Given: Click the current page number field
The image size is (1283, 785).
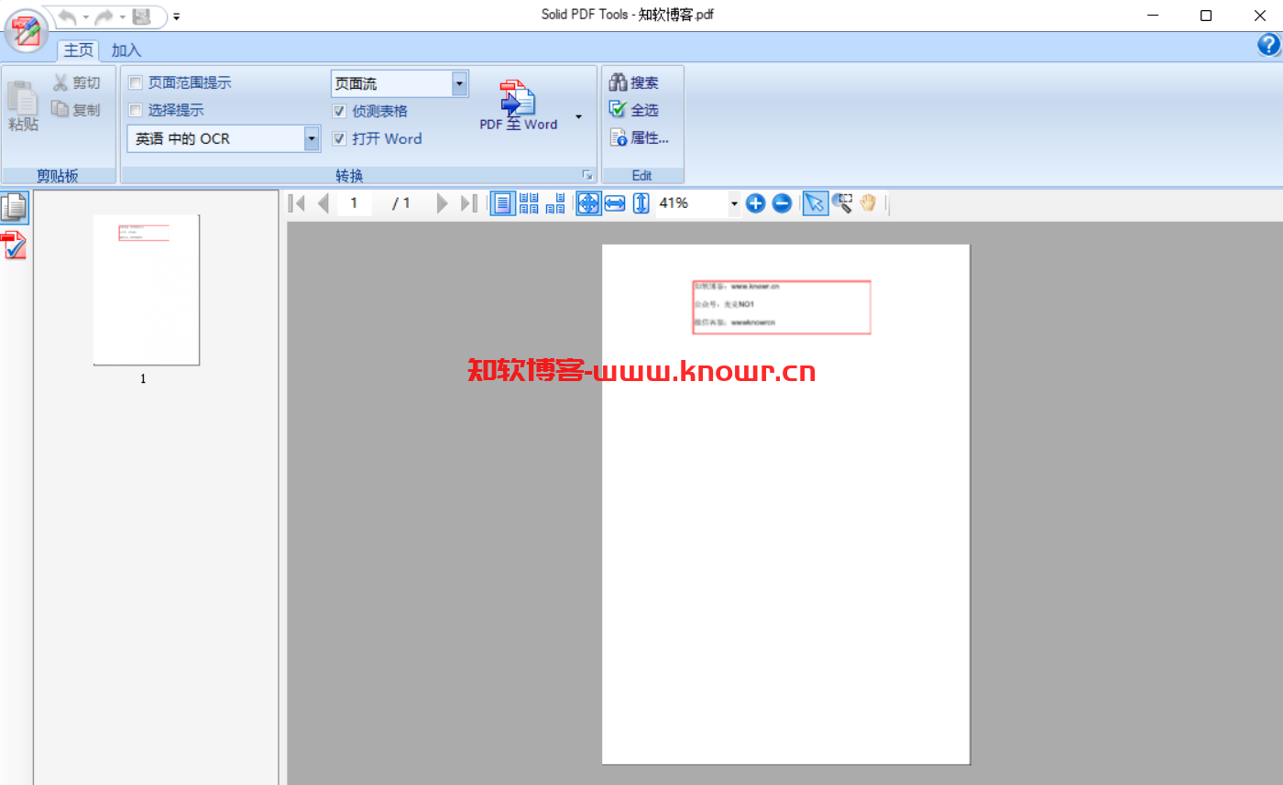Looking at the screenshot, I should pyautogui.click(x=355, y=203).
